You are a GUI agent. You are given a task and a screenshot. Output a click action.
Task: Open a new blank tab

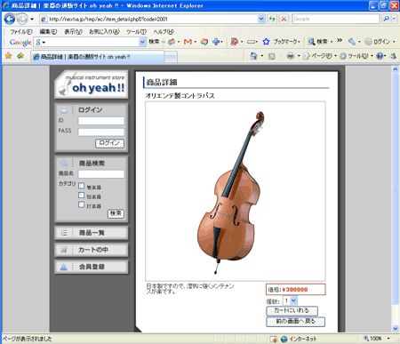pyautogui.click(x=171, y=57)
